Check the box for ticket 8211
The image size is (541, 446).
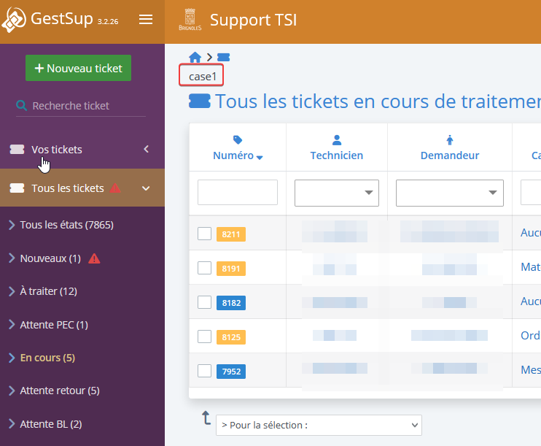(204, 234)
